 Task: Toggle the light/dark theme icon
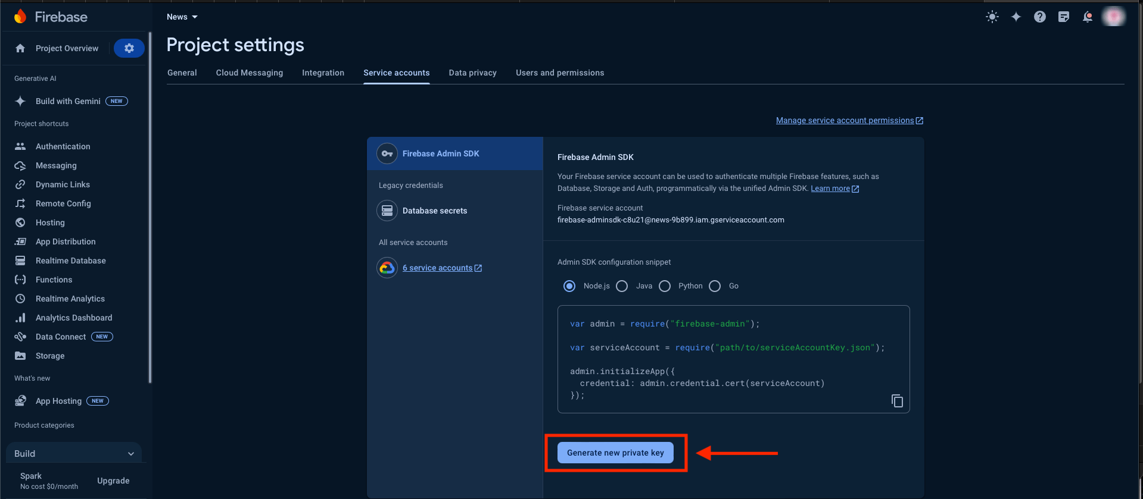992,17
